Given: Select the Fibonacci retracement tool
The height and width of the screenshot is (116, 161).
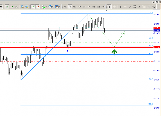Looking at the screenshot, I should (x=134, y=7).
